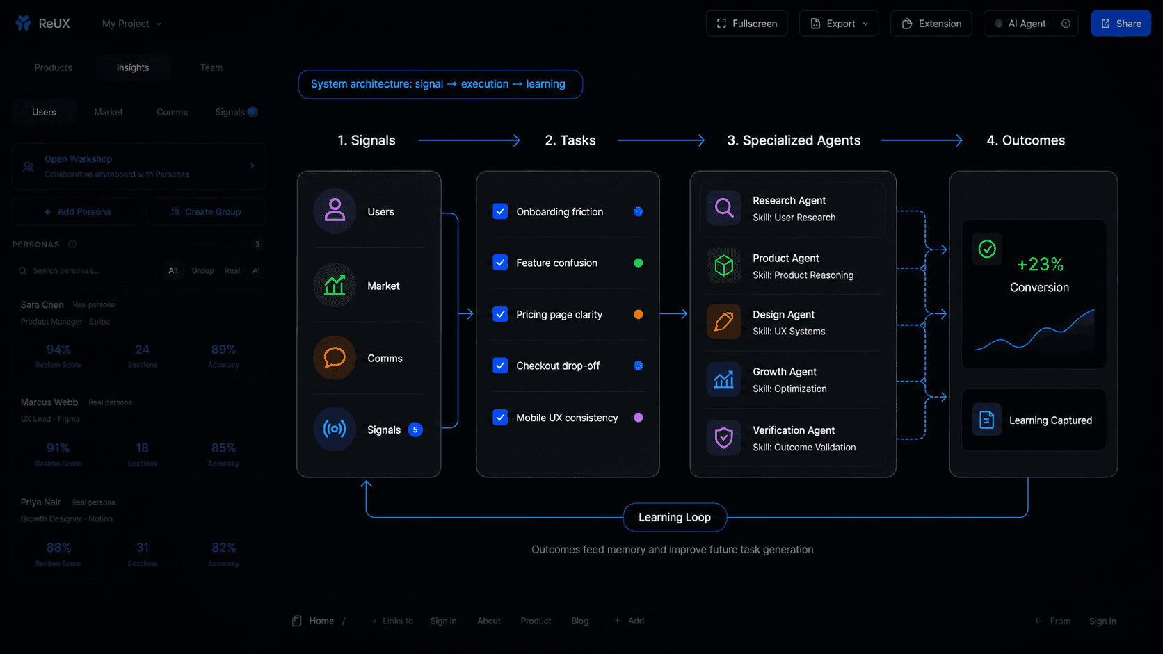Screen dimensions: 1163x654
Task: Expand the Export dropdown menu
Action: pos(839,24)
